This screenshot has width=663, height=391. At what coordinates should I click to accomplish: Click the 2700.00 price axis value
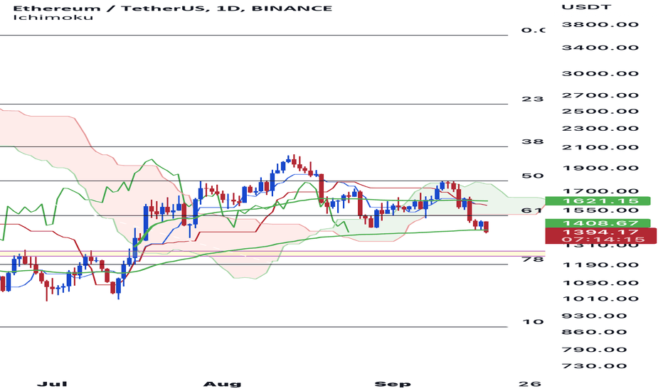click(x=600, y=95)
